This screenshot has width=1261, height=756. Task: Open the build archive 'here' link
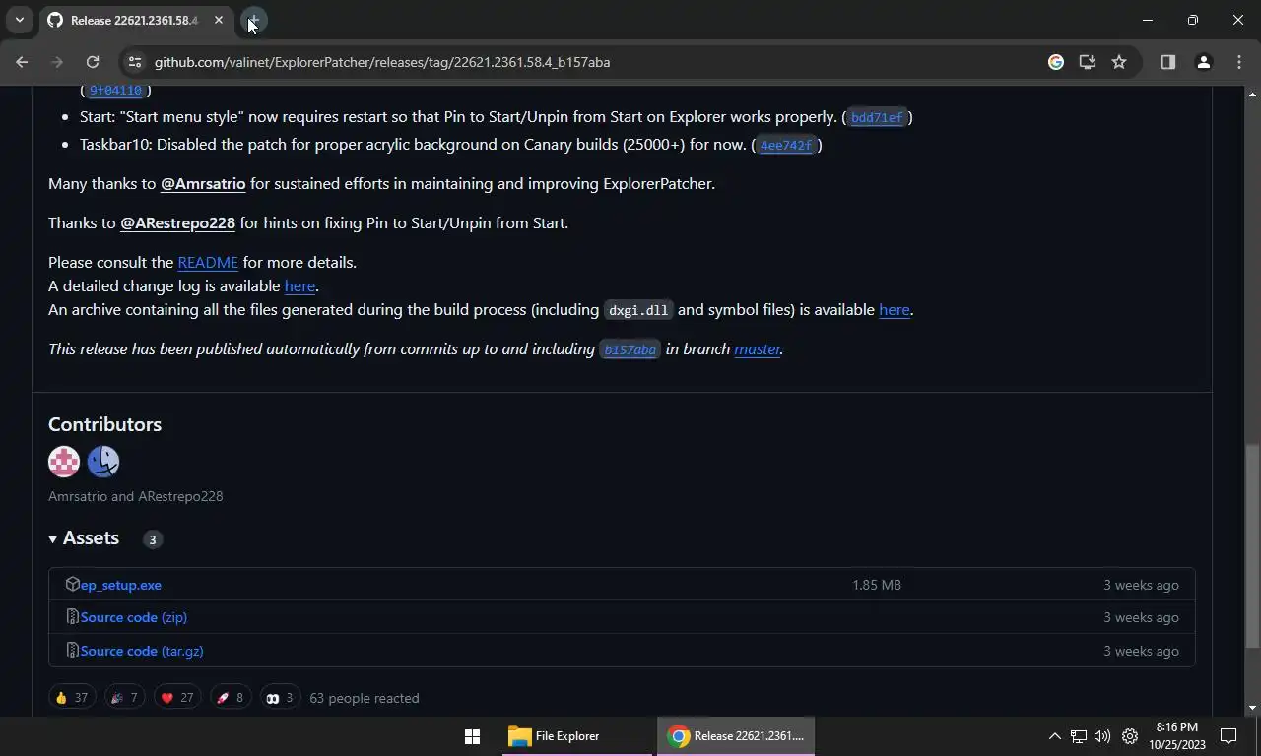895,309
